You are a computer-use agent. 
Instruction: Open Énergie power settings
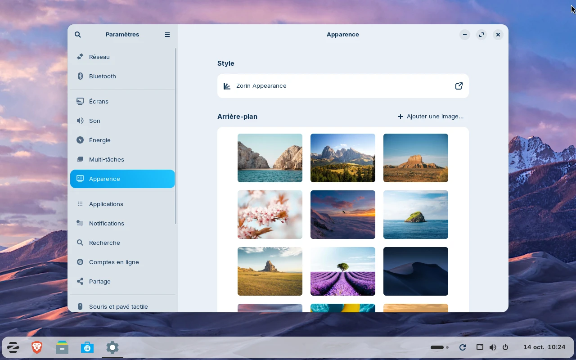pos(122,140)
